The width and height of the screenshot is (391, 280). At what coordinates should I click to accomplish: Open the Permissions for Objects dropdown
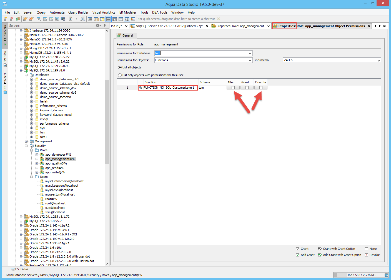pos(250,60)
